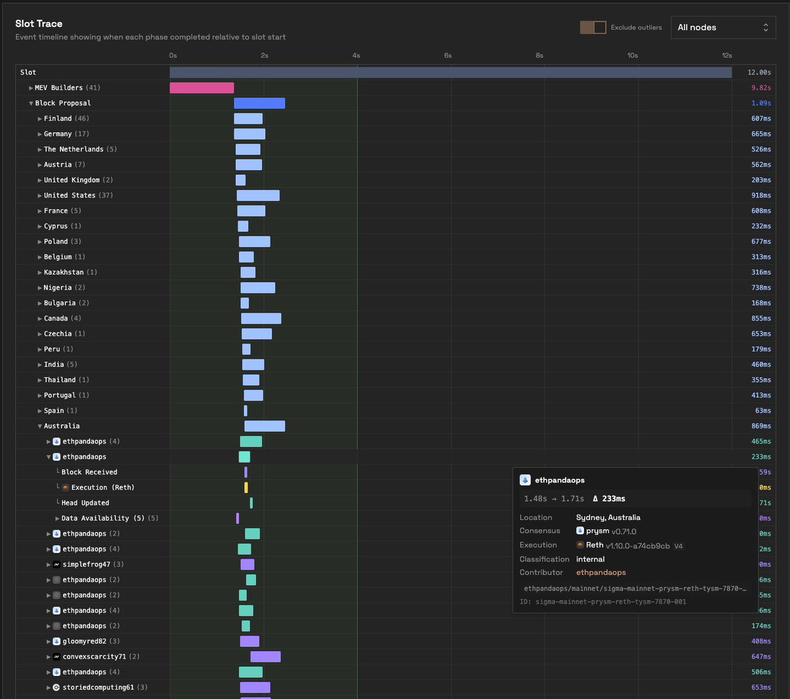
Task: Click the yellow Execution (Reth) timeline marker
Action: [x=246, y=488]
